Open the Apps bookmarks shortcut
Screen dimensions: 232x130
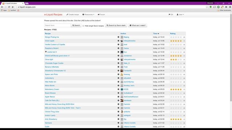4,10
